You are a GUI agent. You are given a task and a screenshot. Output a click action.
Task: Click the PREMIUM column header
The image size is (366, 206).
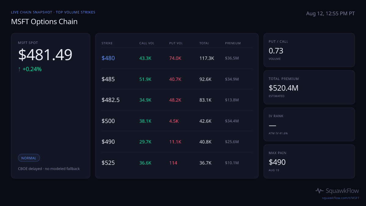pyautogui.click(x=233, y=43)
